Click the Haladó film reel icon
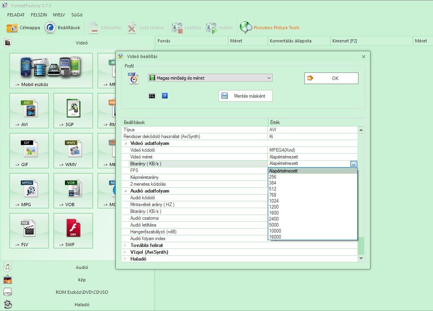This screenshot has width=433, height=311. coord(8,304)
